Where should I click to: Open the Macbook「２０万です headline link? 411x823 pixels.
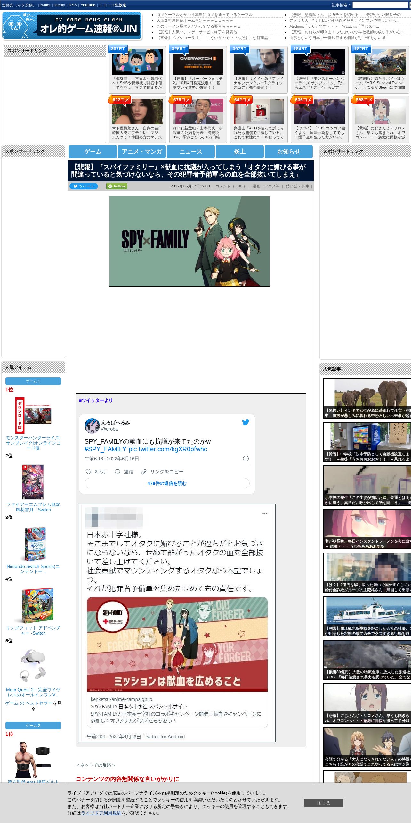334,26
